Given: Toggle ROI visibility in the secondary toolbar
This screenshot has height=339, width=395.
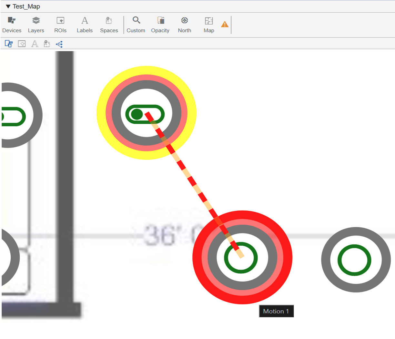Looking at the screenshot, I should point(22,44).
